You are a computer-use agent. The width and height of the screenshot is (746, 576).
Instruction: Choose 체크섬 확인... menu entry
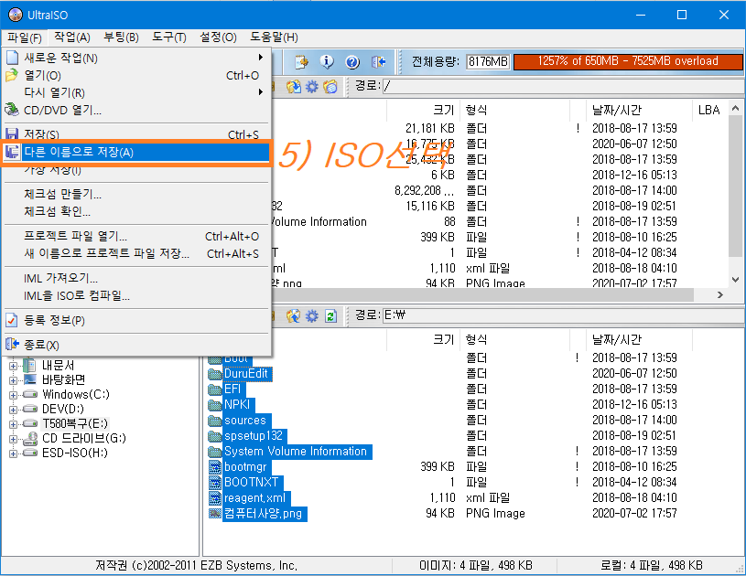click(136, 211)
